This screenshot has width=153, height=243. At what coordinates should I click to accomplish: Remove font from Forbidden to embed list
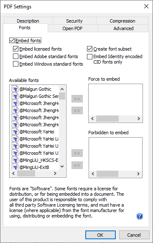[77, 165]
